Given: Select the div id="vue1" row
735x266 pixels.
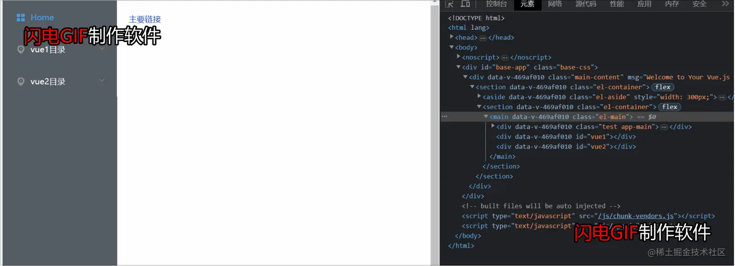Looking at the screenshot, I should 566,137.
